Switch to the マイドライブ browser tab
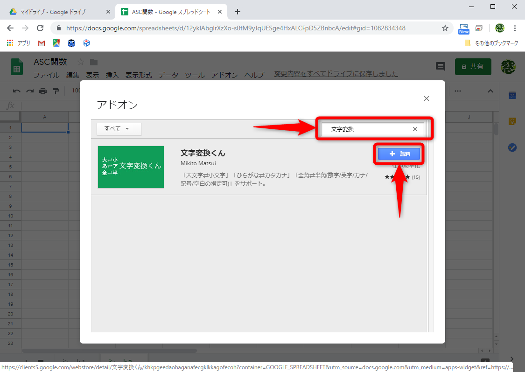Screen dimensions: 525x372 (56, 11)
